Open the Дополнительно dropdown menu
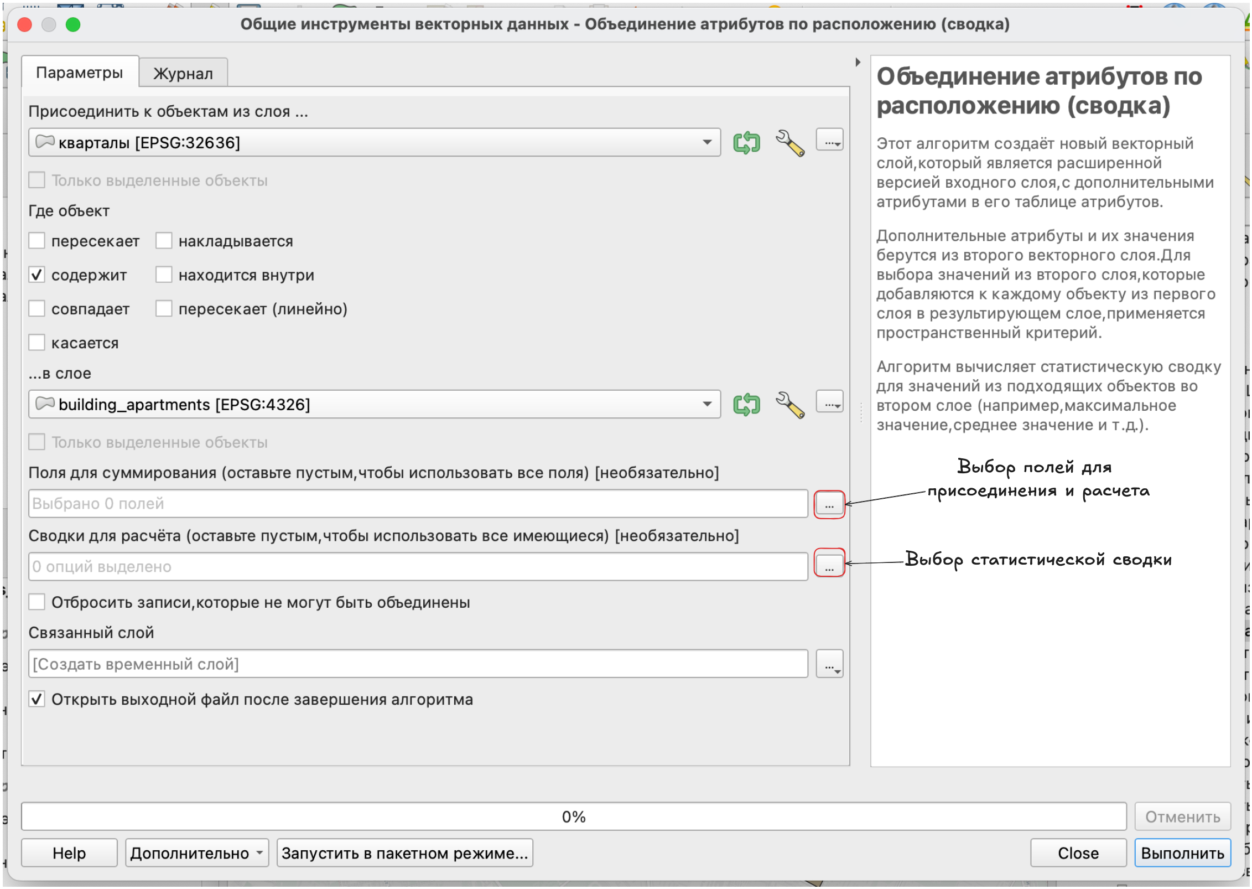The width and height of the screenshot is (1252, 889). [197, 854]
